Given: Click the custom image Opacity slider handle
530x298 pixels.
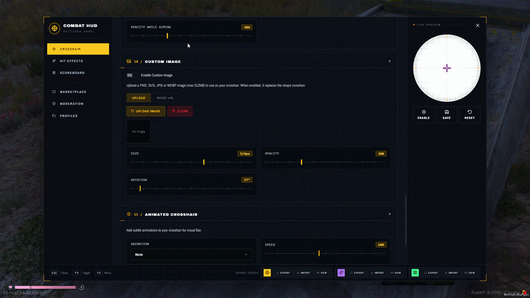Looking at the screenshot, I should 301,162.
